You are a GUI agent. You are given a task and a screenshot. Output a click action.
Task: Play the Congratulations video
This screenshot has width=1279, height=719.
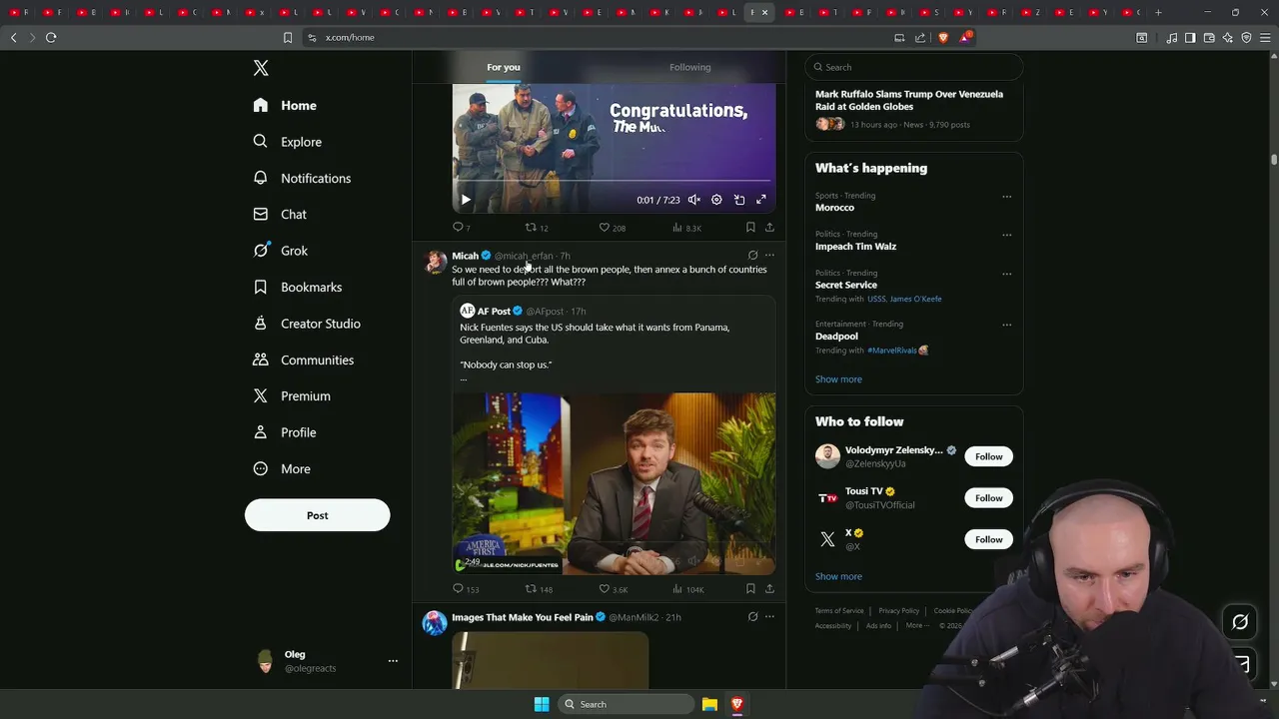(466, 200)
